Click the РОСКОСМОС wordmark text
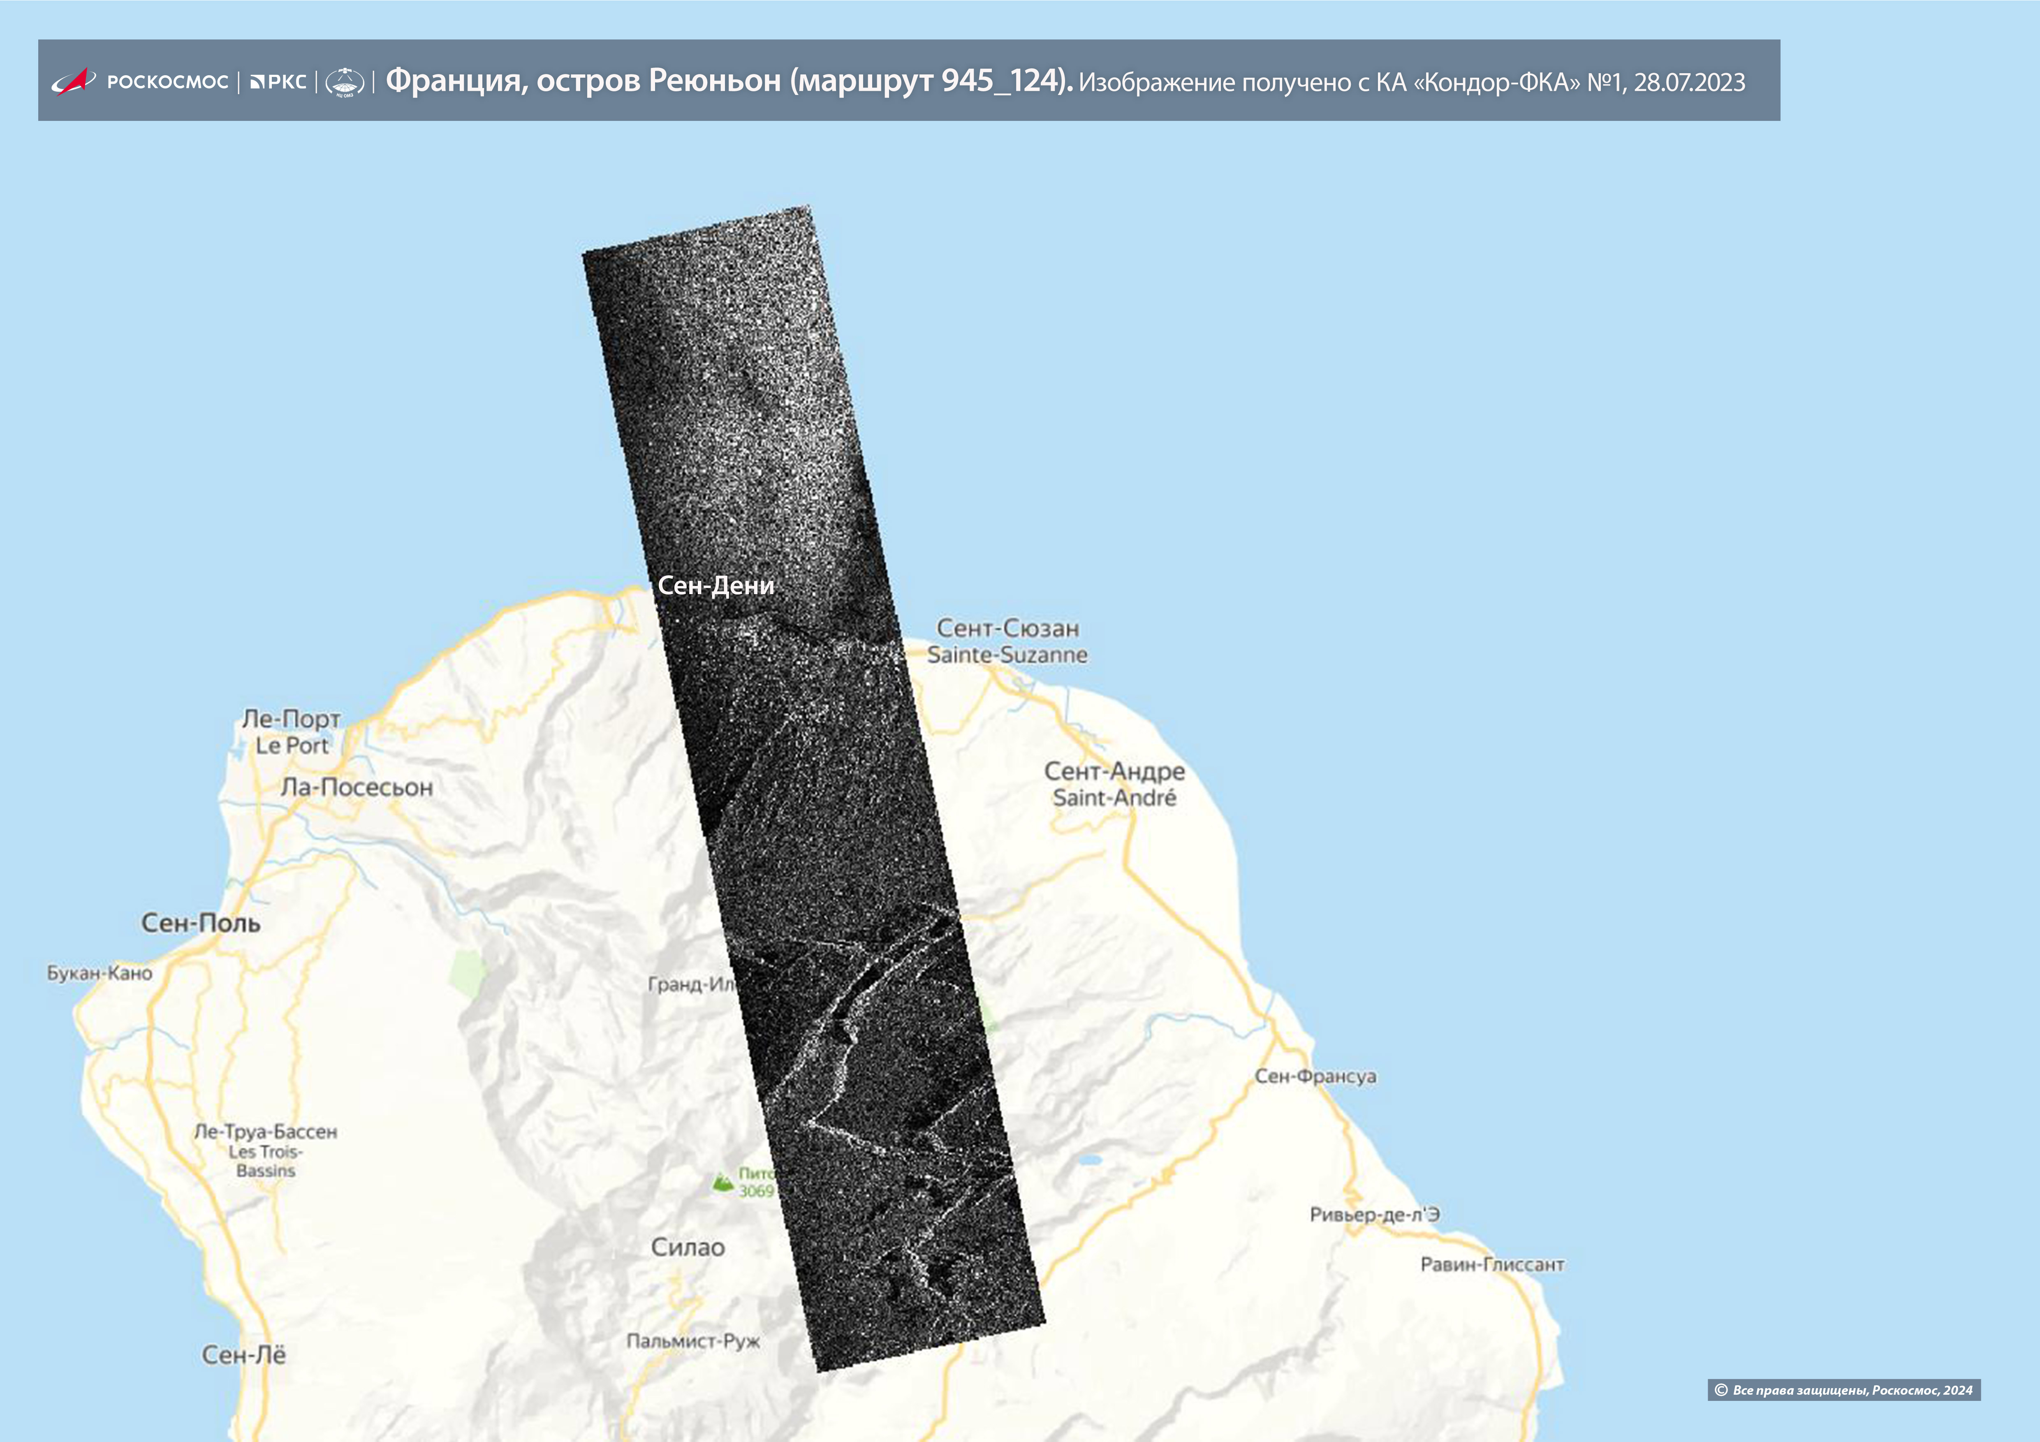 [x=167, y=82]
